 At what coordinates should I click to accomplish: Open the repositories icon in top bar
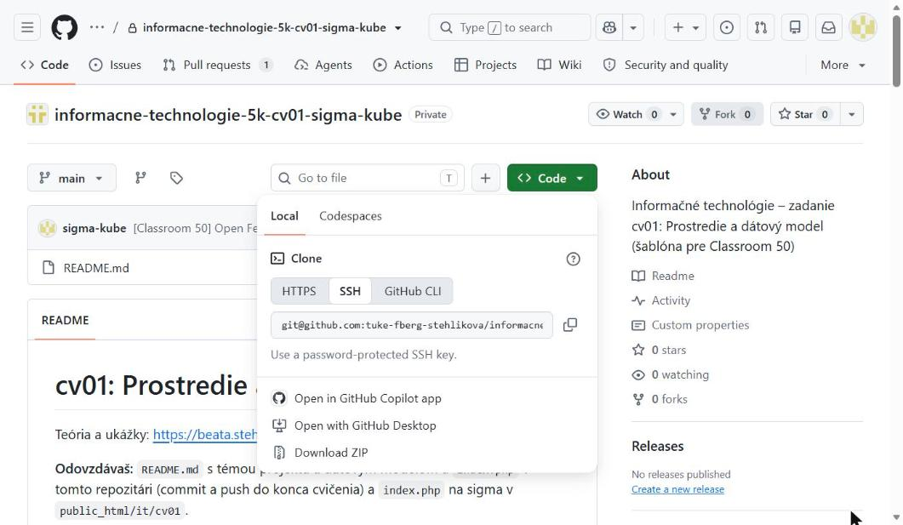[x=795, y=27]
